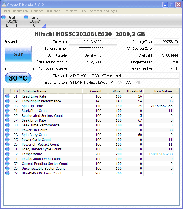Screen dimensions: 183x209
Task: Select the UltraDMA CRC Error Count attribute name
Action: [x=42, y=173]
